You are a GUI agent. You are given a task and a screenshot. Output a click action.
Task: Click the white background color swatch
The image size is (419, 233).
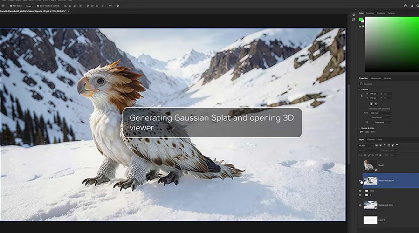363,21
